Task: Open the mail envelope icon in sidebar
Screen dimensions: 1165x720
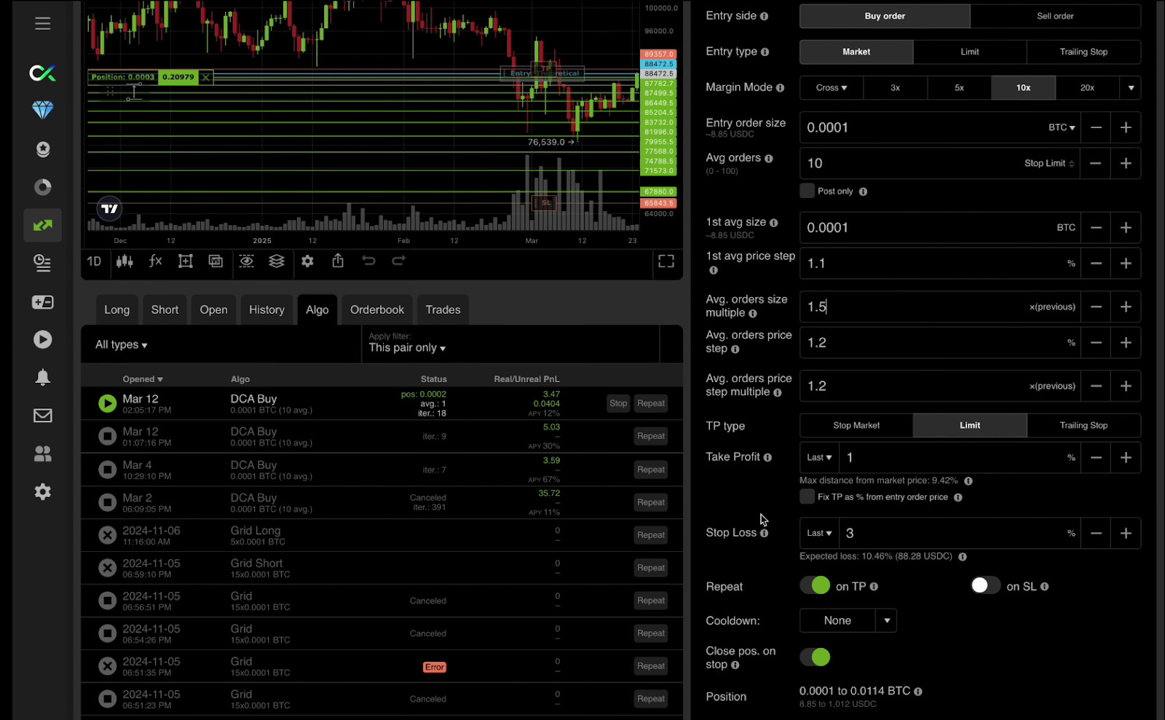Action: [x=42, y=416]
